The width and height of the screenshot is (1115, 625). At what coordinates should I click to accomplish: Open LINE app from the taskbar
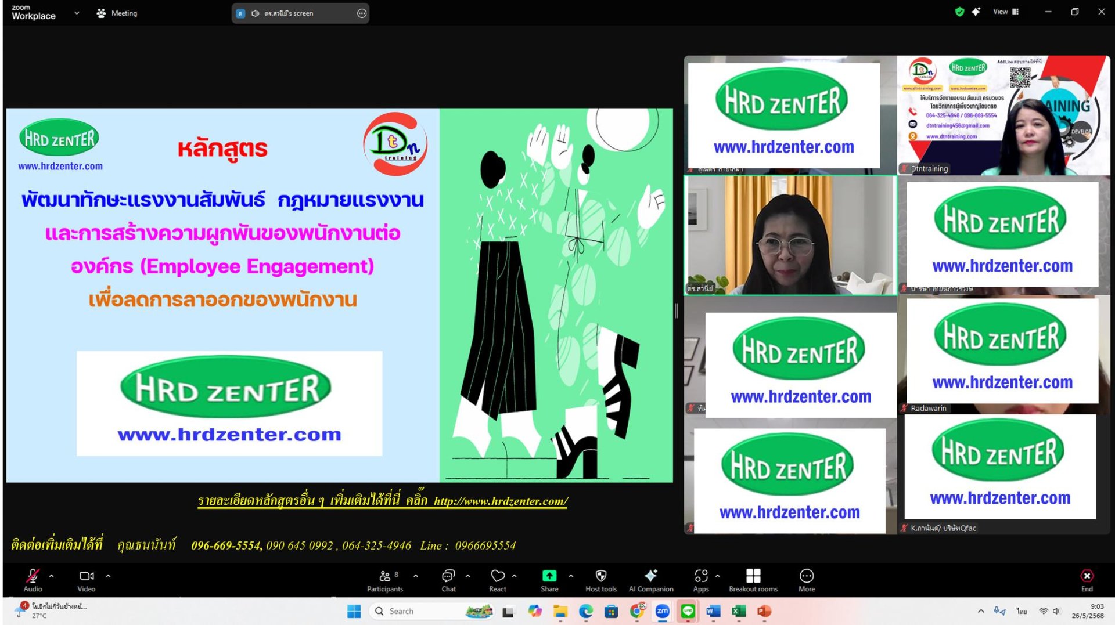(x=688, y=611)
